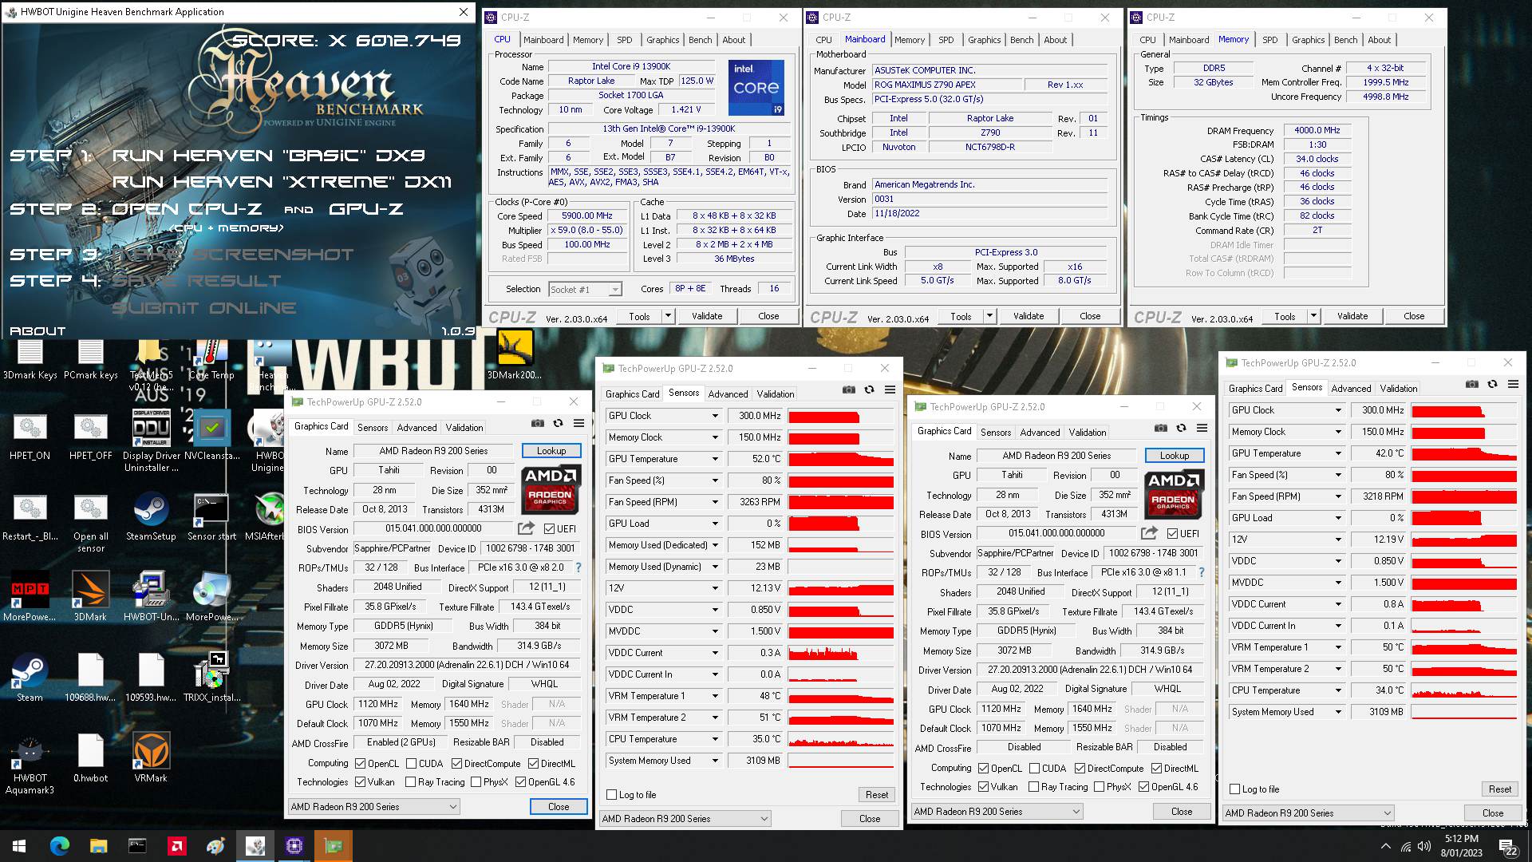This screenshot has width=1532, height=862.
Task: Open the GPU selector dropdown at the bottom of the rightmost GPU-Z
Action: pos(1309,813)
